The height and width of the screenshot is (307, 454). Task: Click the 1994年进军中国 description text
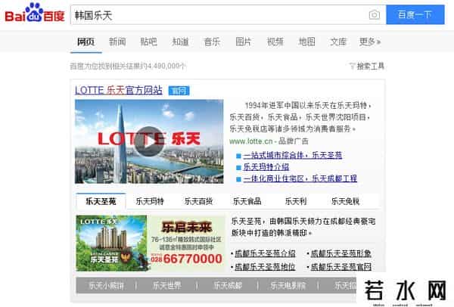pyautogui.click(x=300, y=117)
